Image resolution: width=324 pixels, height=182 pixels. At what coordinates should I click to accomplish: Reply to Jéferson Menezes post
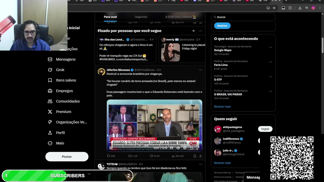click(111, 156)
